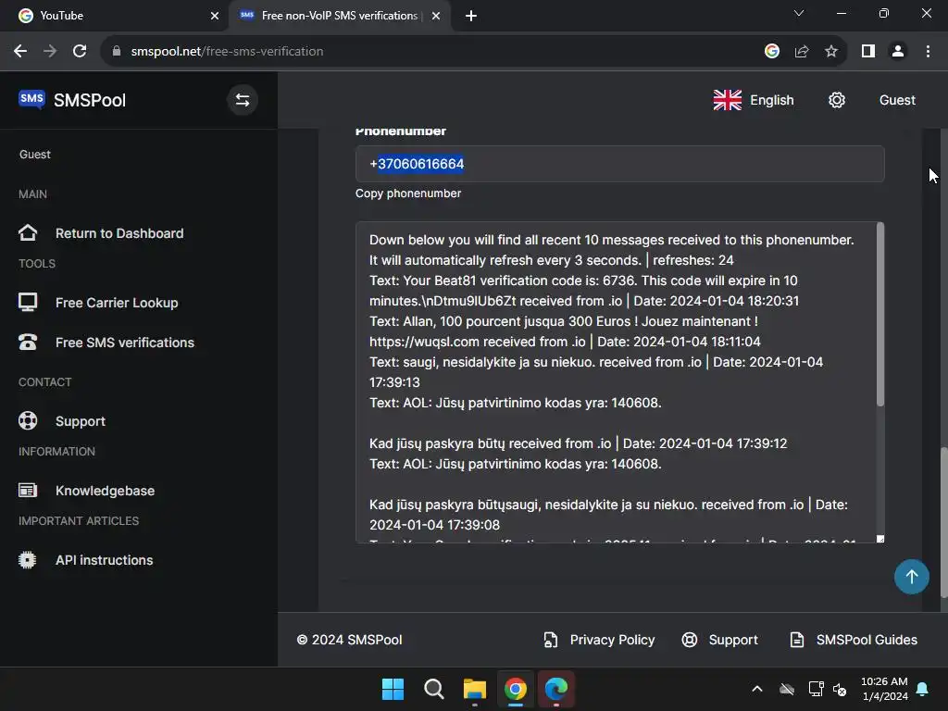Click the Google icon in address bar
Screen dimensions: 948x711
tap(772, 52)
